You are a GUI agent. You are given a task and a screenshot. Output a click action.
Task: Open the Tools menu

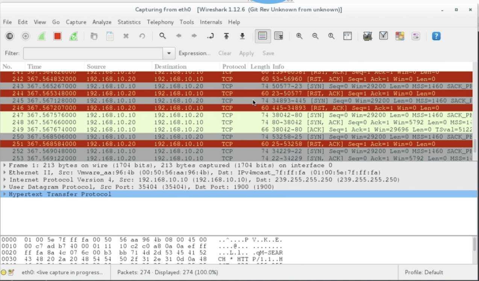(x=187, y=22)
